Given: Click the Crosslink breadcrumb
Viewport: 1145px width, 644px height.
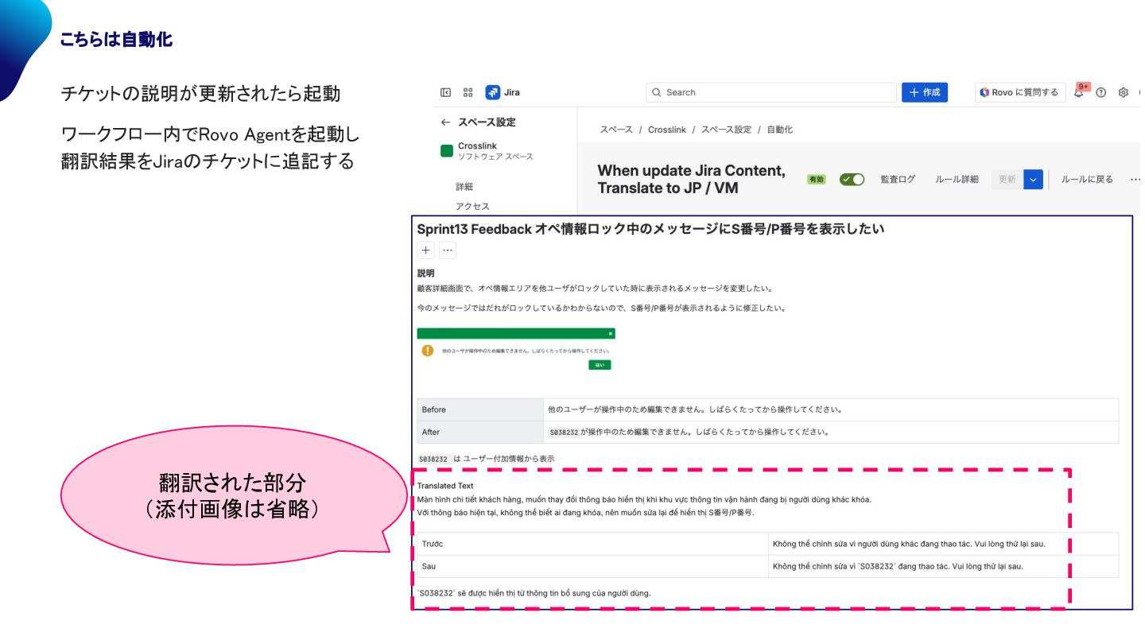Looking at the screenshot, I should click(x=667, y=130).
